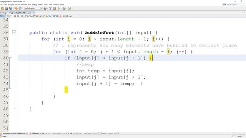The height and width of the screenshot is (138, 246).
Task: Open the Window menu
Action: click(57, 5)
